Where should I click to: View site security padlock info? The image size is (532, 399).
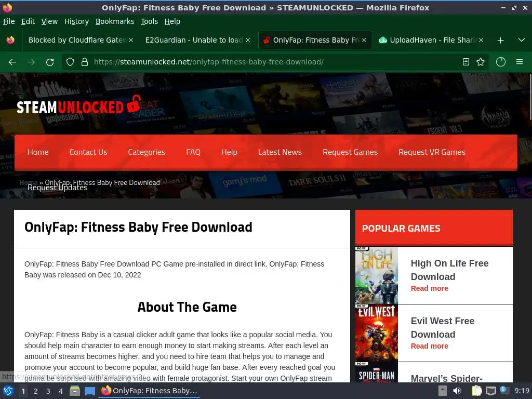[x=85, y=62]
